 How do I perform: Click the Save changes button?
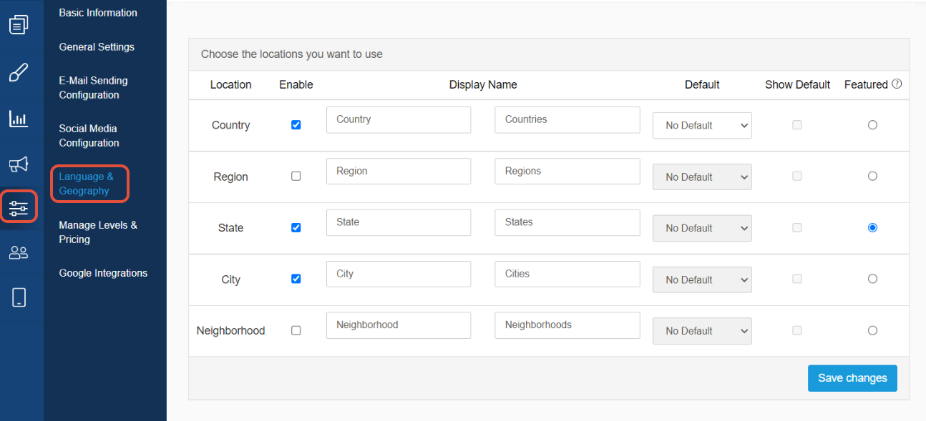(852, 378)
